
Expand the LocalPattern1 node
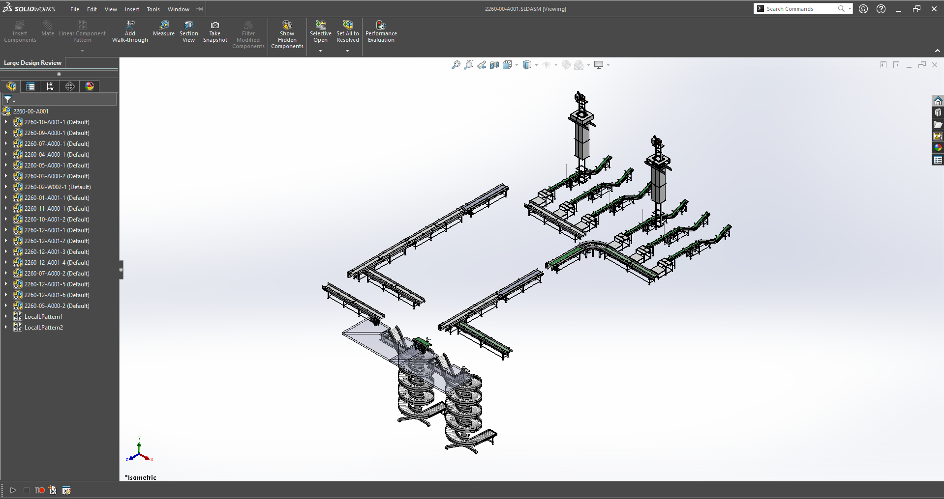(5, 317)
